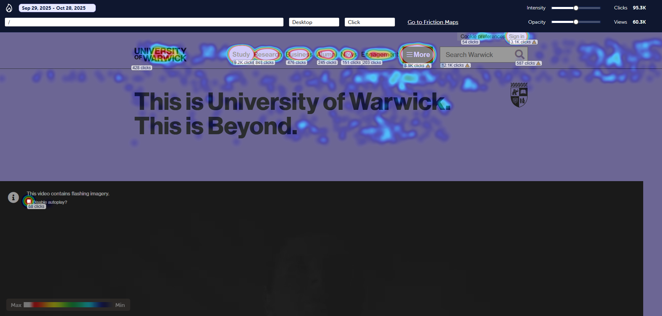This screenshot has height=316, width=662.
Task: Click warning triangle on 3.1K clicks label
Action: (x=534, y=42)
